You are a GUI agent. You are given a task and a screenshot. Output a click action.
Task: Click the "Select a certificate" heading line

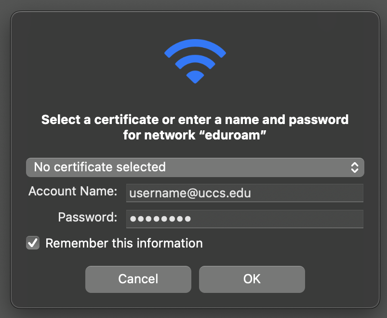point(195,120)
